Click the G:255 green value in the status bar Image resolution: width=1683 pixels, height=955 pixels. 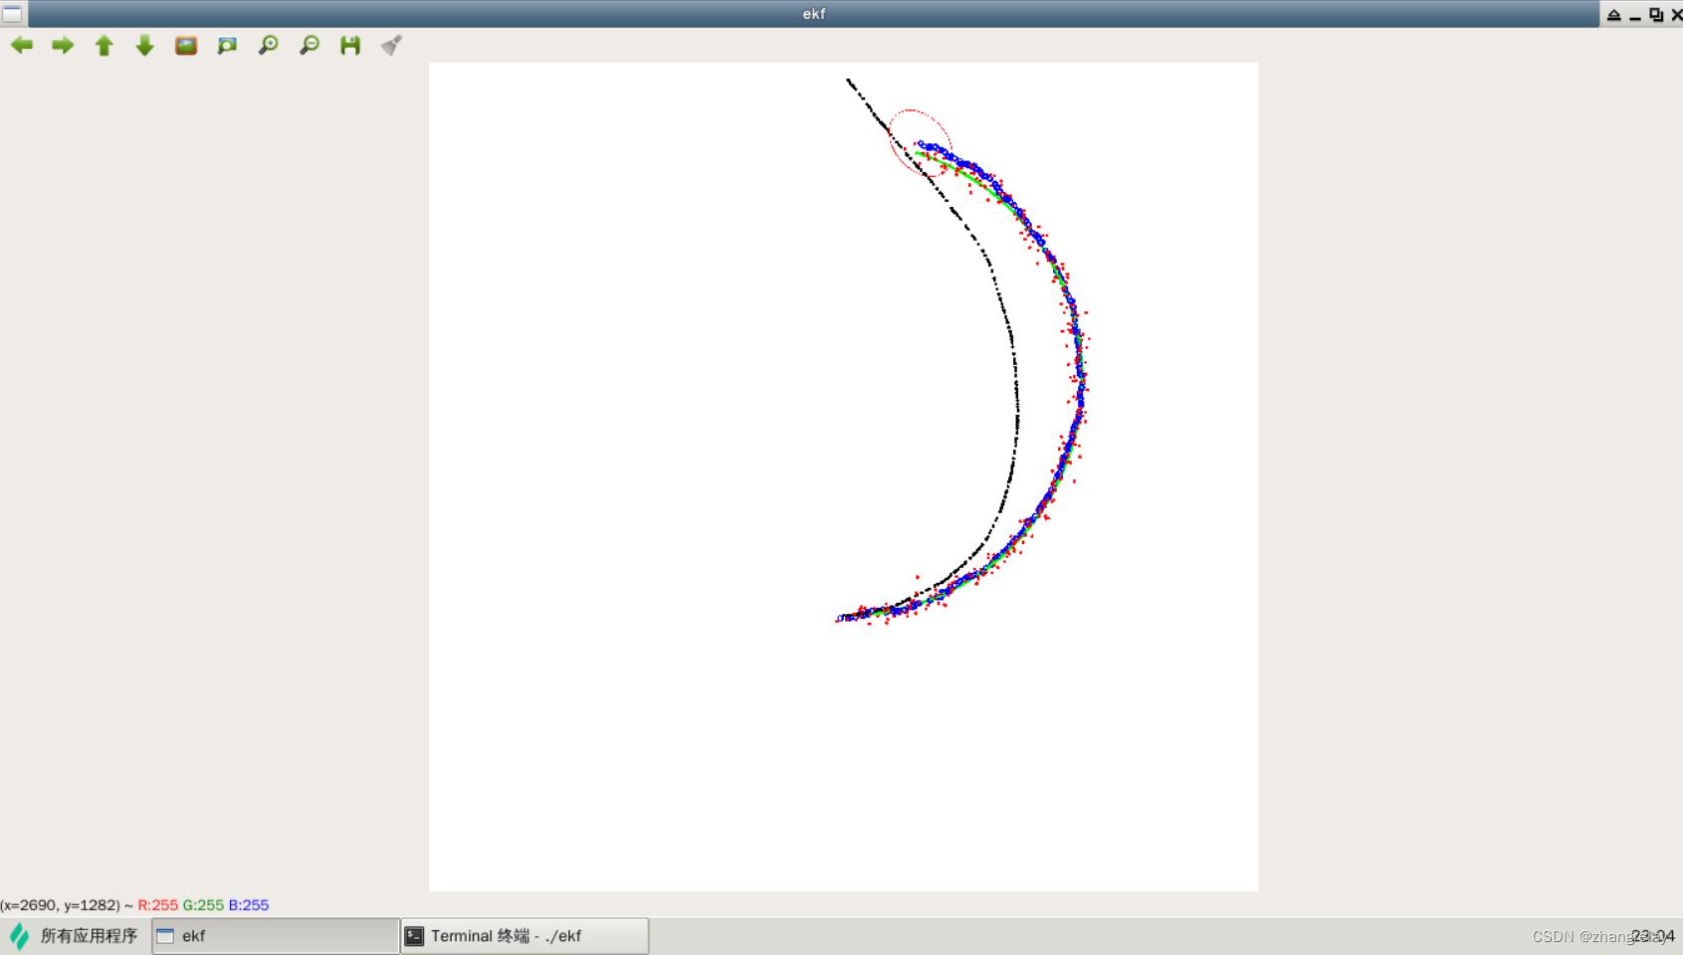coord(203,905)
